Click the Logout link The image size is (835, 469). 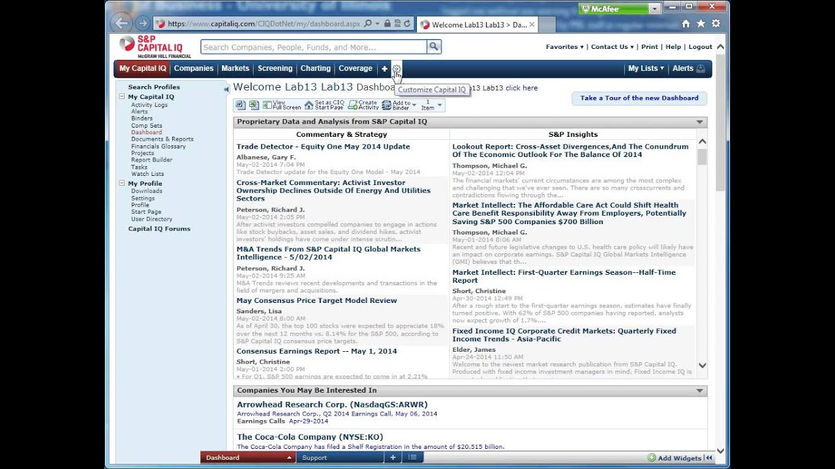pos(700,47)
